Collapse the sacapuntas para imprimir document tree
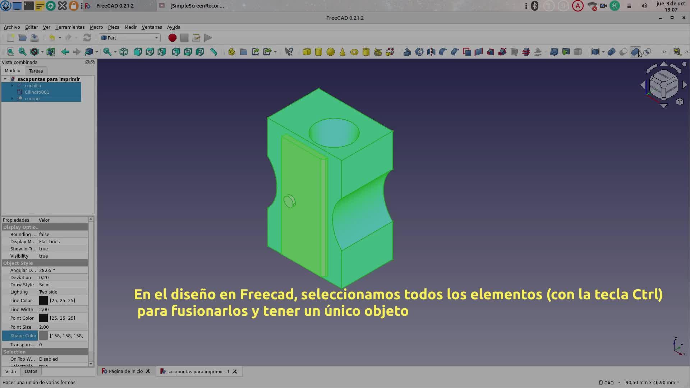This screenshot has width=690, height=388. (5, 79)
